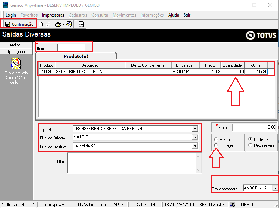This screenshot has height=208, width=279.
Task: Click description cell SECF TRIBUTA 25 CR UN
Action: click(x=90, y=72)
